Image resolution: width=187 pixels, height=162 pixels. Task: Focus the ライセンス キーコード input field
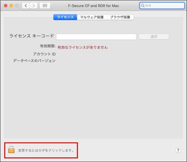pyautogui.click(x=96, y=37)
